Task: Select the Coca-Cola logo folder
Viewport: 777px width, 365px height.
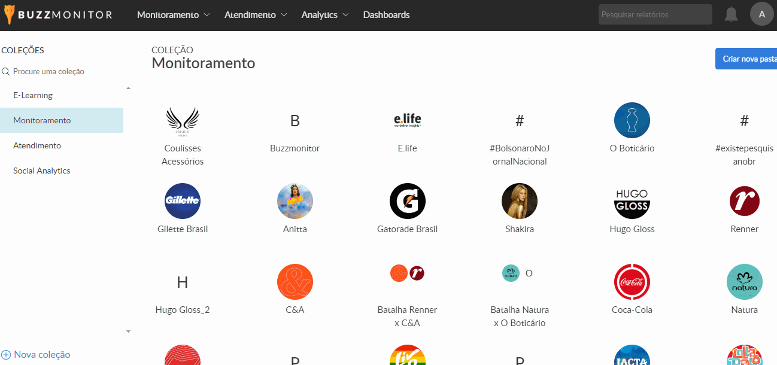Action: 632,282
